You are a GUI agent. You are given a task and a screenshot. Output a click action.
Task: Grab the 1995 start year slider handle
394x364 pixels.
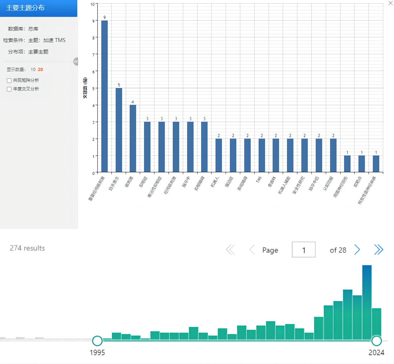click(97, 340)
